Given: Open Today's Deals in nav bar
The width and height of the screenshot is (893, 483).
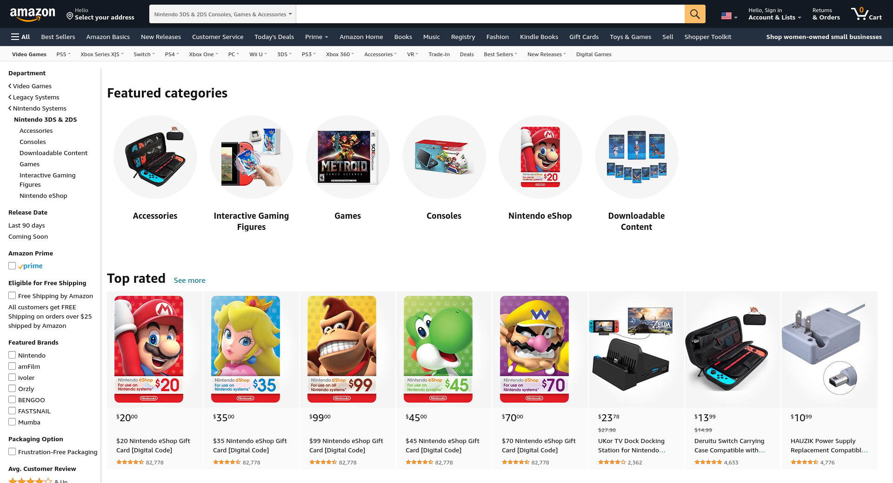Looking at the screenshot, I should [x=274, y=37].
